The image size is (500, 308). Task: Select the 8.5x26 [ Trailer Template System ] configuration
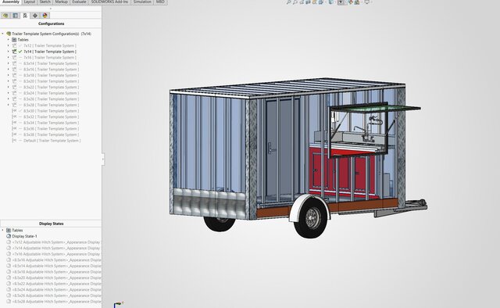[x=51, y=99]
